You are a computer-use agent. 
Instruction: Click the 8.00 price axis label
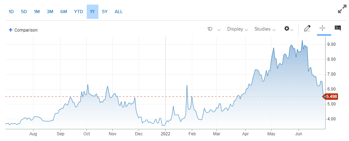click(332, 59)
